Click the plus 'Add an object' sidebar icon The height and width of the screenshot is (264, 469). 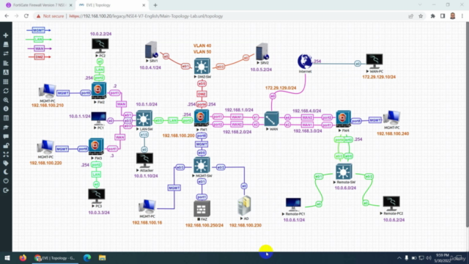(x=6, y=35)
